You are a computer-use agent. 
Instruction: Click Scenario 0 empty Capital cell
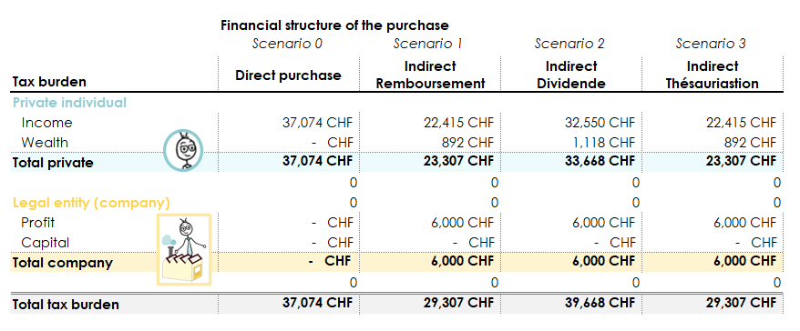pyautogui.click(x=333, y=243)
